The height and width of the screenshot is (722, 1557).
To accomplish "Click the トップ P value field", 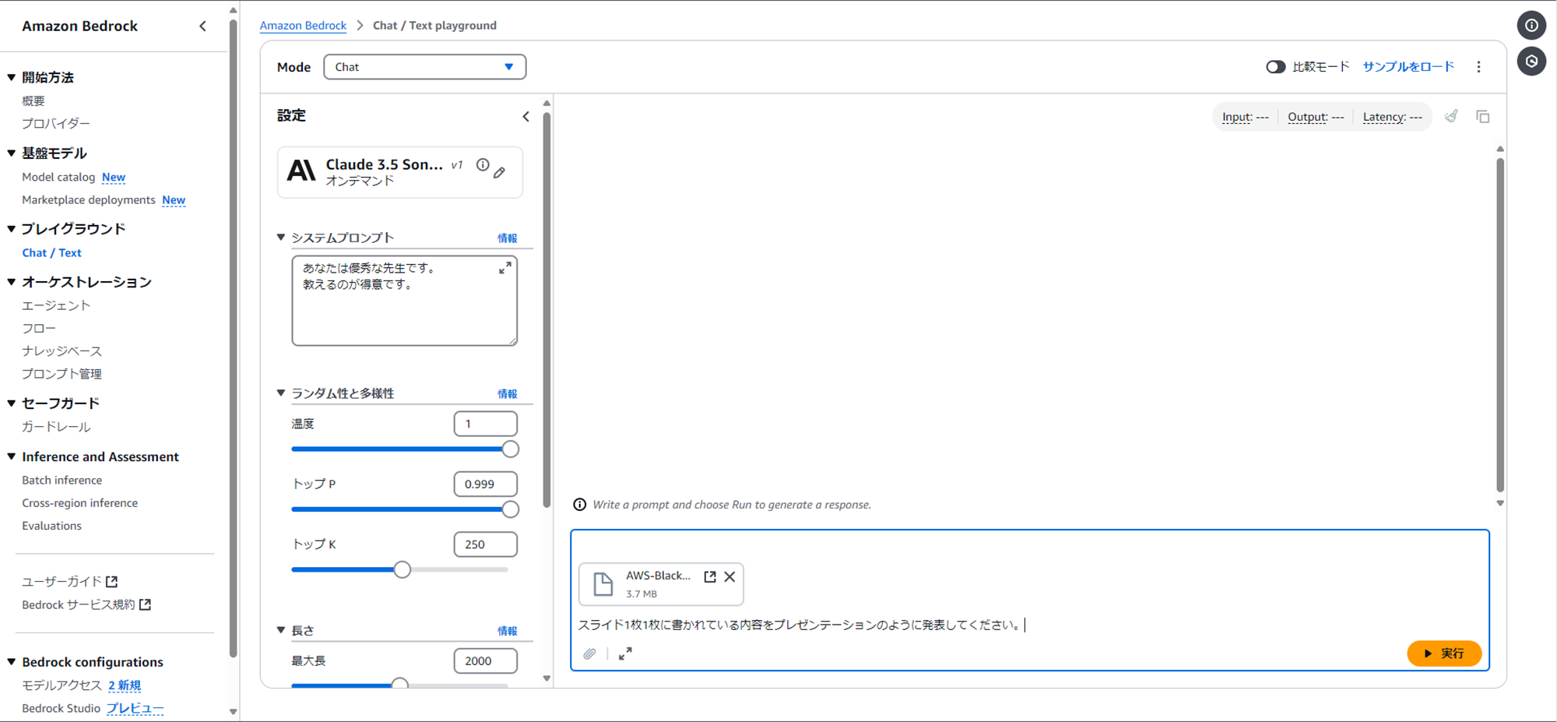I will [x=485, y=484].
